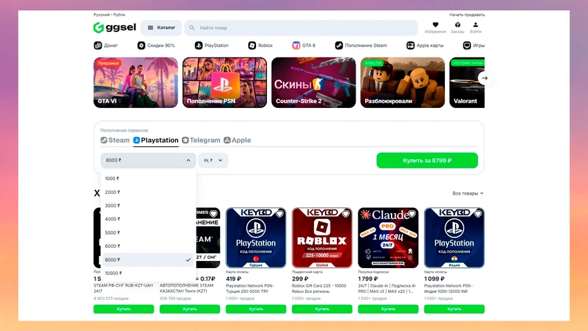Click Купить under Автопополнение Steam Казахстан
The height and width of the screenshot is (331, 588).
pyautogui.click(x=190, y=309)
